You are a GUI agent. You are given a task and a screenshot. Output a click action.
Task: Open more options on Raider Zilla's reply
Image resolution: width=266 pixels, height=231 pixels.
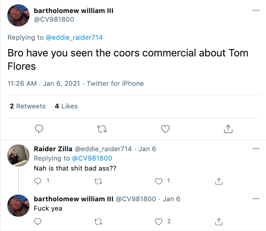coord(256,149)
